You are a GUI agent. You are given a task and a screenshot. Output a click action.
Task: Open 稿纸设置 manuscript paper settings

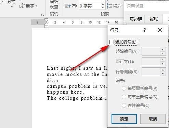point(54,4)
